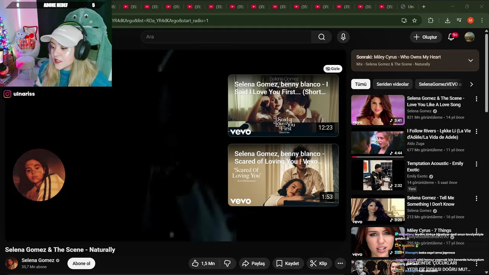Open Temptation Acoustic - Emily Exotic title
489x275 pixels.
point(435,167)
